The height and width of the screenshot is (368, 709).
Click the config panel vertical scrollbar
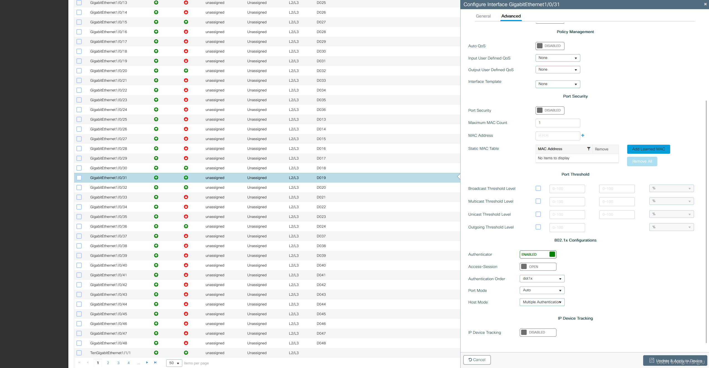click(706, 222)
